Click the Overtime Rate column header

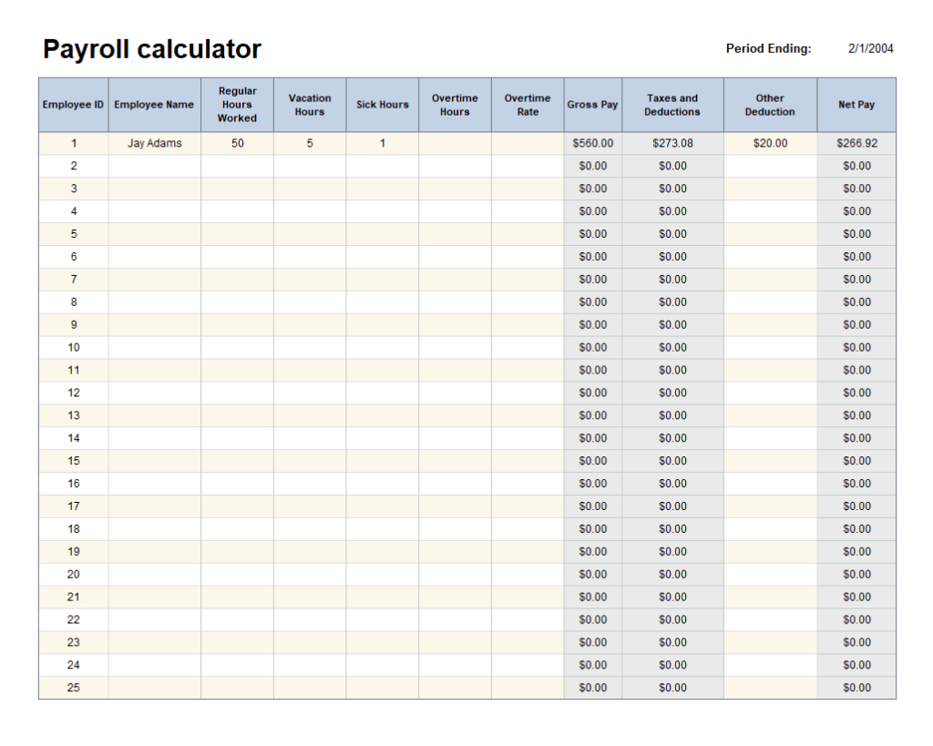point(528,105)
